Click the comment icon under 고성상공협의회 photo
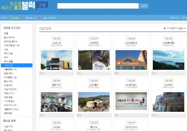The width and height of the screenshot is (187, 131). 116,73
